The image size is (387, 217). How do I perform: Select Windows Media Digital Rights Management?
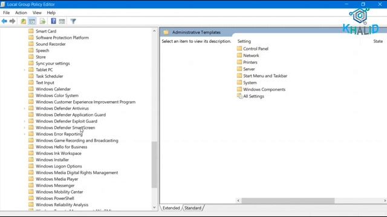[x=77, y=172]
